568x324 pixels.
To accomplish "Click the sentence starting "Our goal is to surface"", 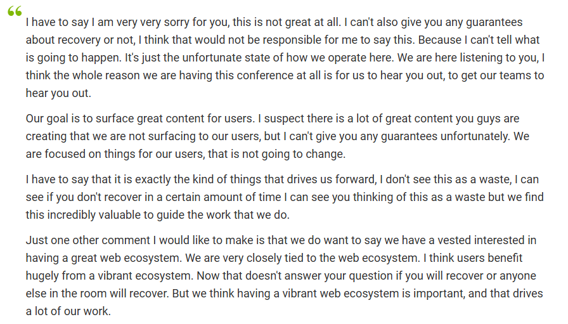I will point(140,119).
